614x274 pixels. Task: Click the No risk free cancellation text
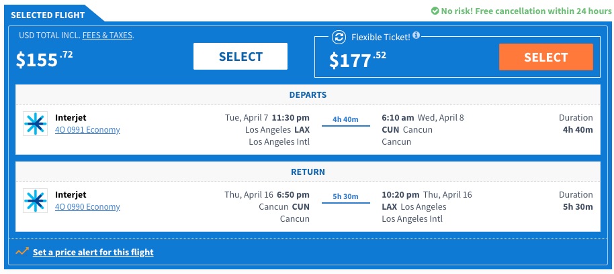click(525, 11)
